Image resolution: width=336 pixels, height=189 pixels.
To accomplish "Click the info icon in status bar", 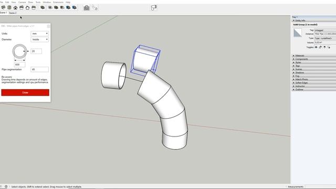I will click(x=6, y=187).
